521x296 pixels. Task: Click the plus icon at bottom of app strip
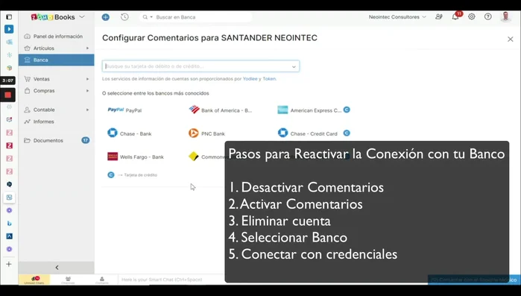point(9,264)
